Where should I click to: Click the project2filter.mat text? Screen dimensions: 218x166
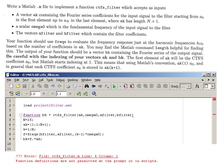pyautogui.click(x=53, y=105)
